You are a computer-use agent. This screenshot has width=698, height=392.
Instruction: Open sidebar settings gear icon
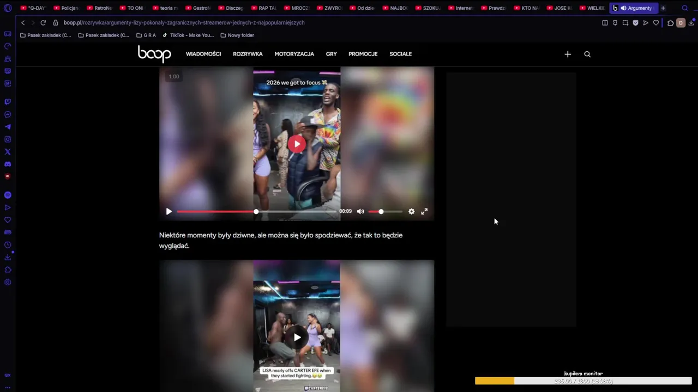[8, 282]
